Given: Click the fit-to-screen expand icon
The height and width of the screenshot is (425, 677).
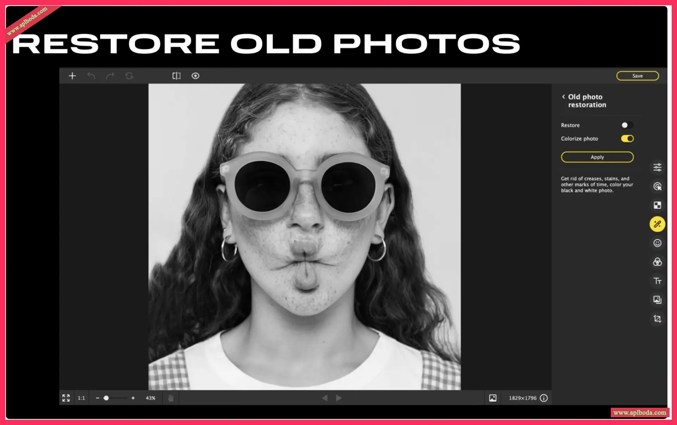Looking at the screenshot, I should 66,398.
